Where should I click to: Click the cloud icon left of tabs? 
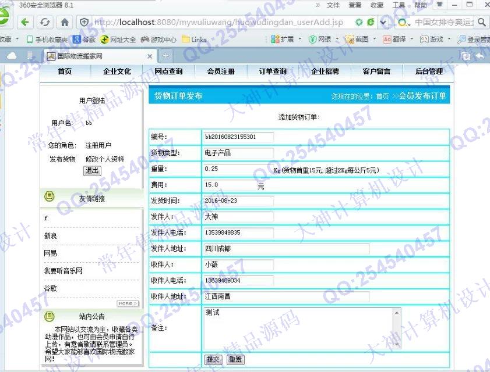[12, 56]
